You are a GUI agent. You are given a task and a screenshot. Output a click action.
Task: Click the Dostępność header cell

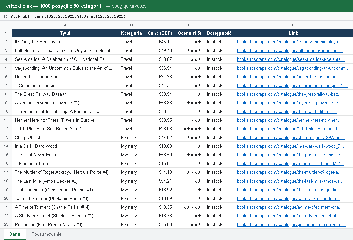pyautogui.click(x=219, y=33)
